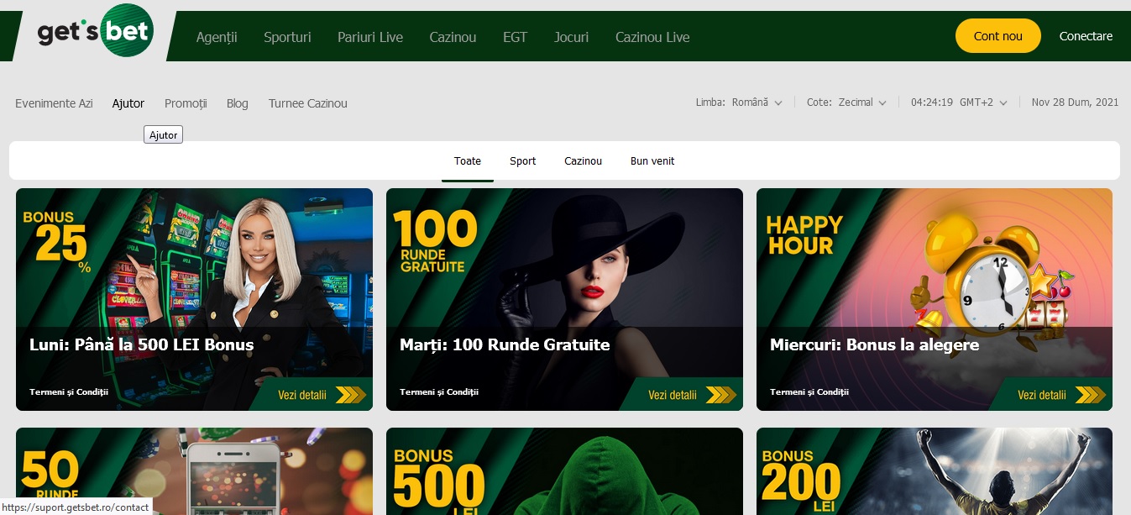Open Termeni și Condiții on the Marți card
The image size is (1131, 515).
point(439,392)
